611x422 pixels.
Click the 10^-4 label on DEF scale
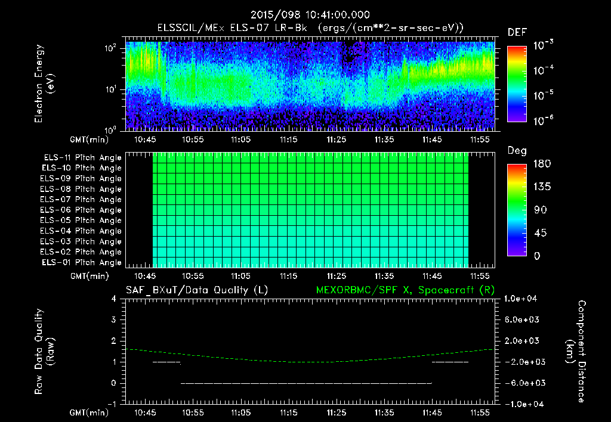543,70
